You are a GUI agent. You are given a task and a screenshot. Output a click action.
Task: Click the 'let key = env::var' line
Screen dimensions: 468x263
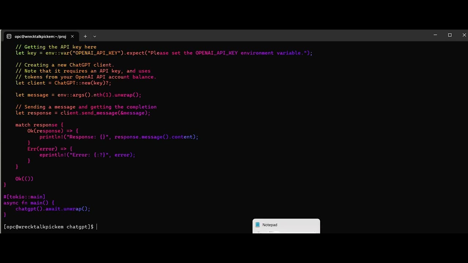click(164, 53)
